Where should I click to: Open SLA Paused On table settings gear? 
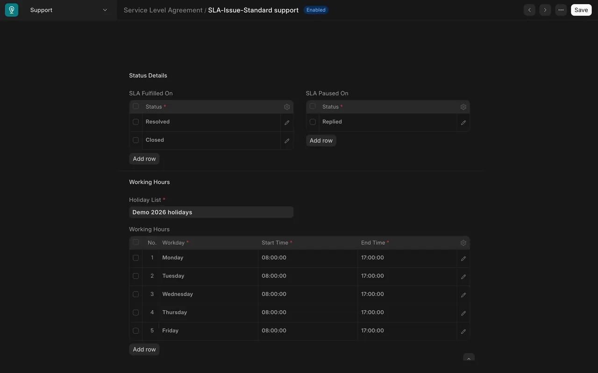click(463, 107)
